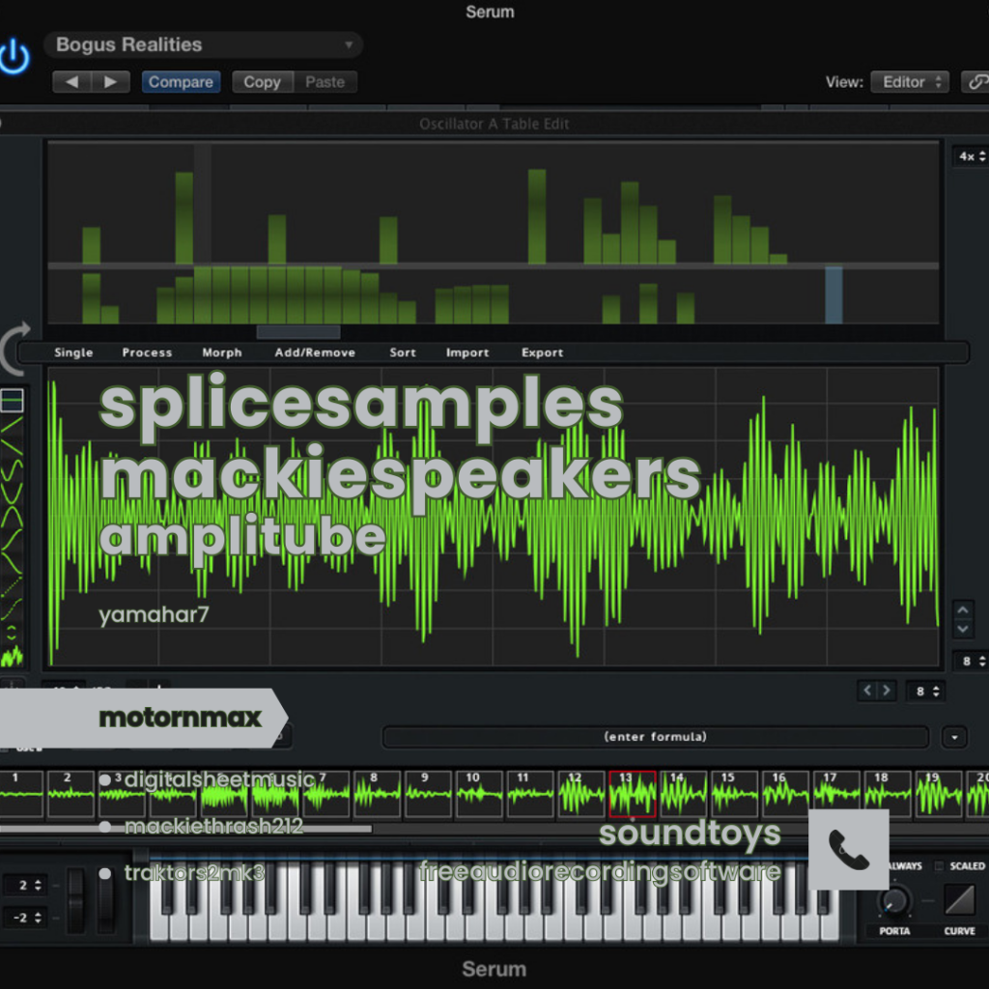Viewport: 989px width, 989px height.
Task: Click the up chevron right of waveform
Action: tap(963, 610)
